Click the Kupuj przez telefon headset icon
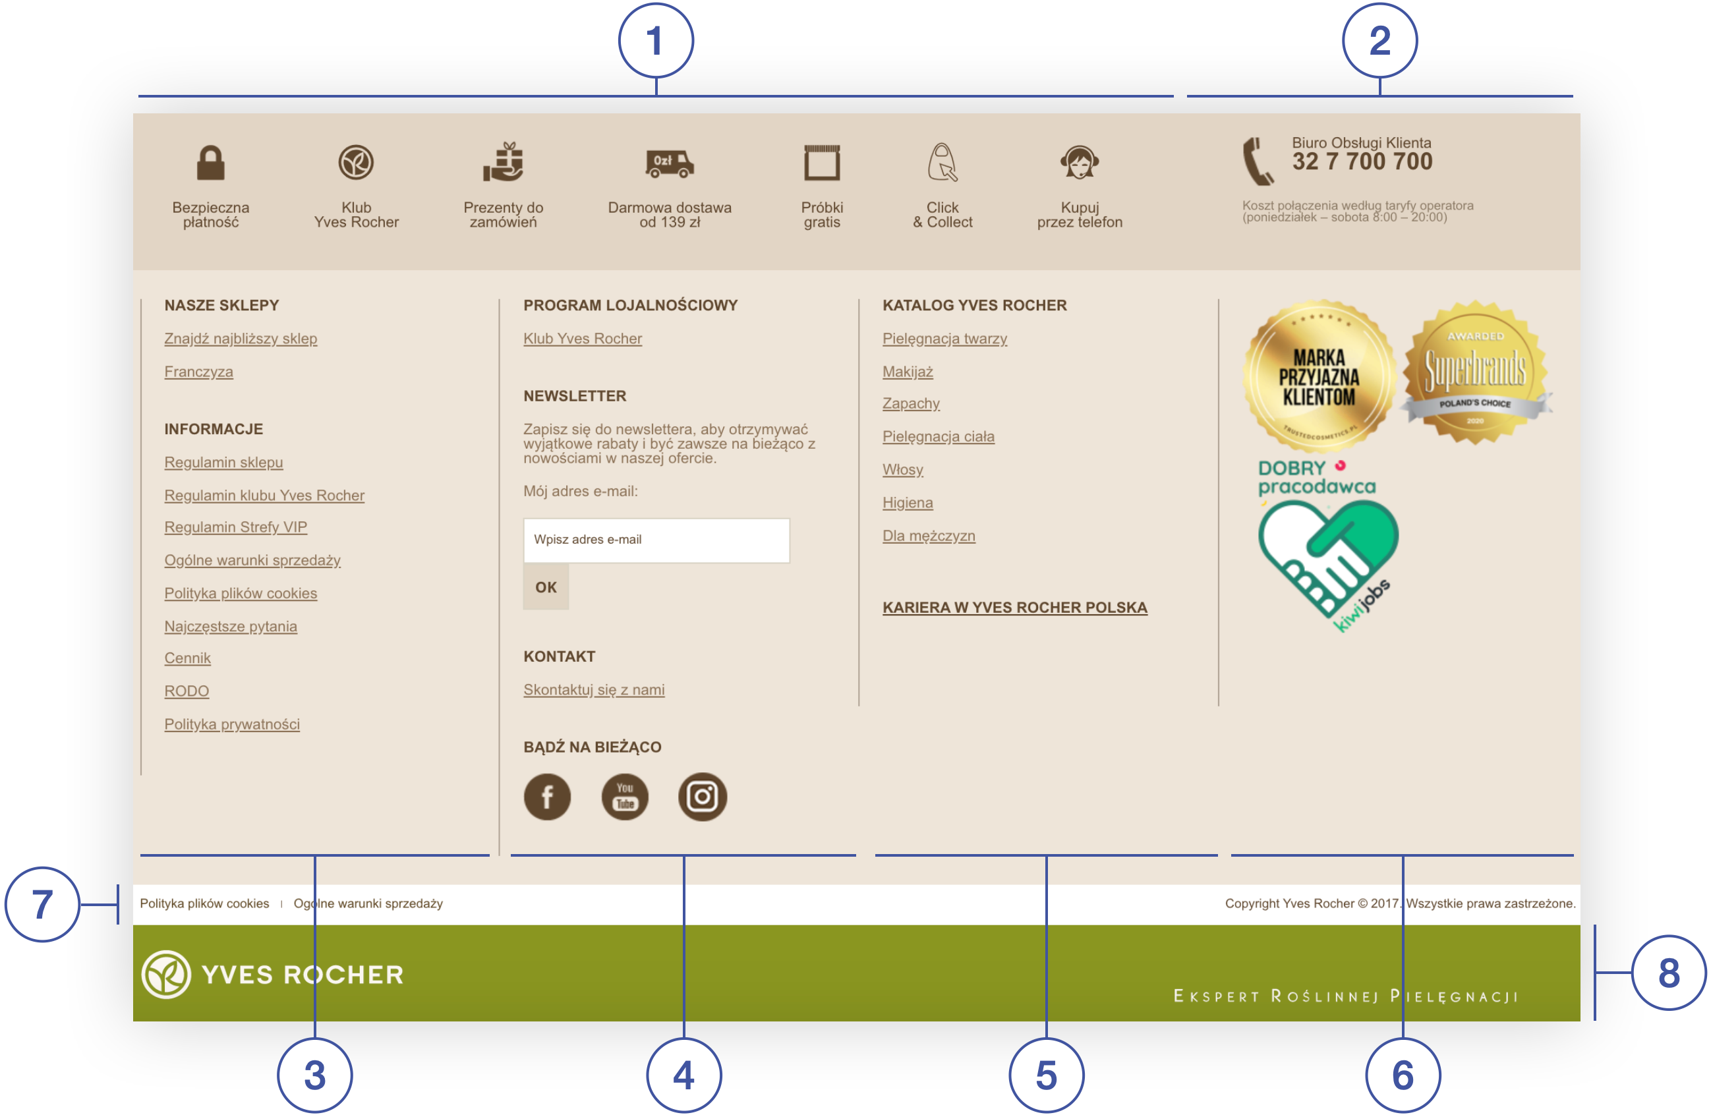 (1079, 161)
